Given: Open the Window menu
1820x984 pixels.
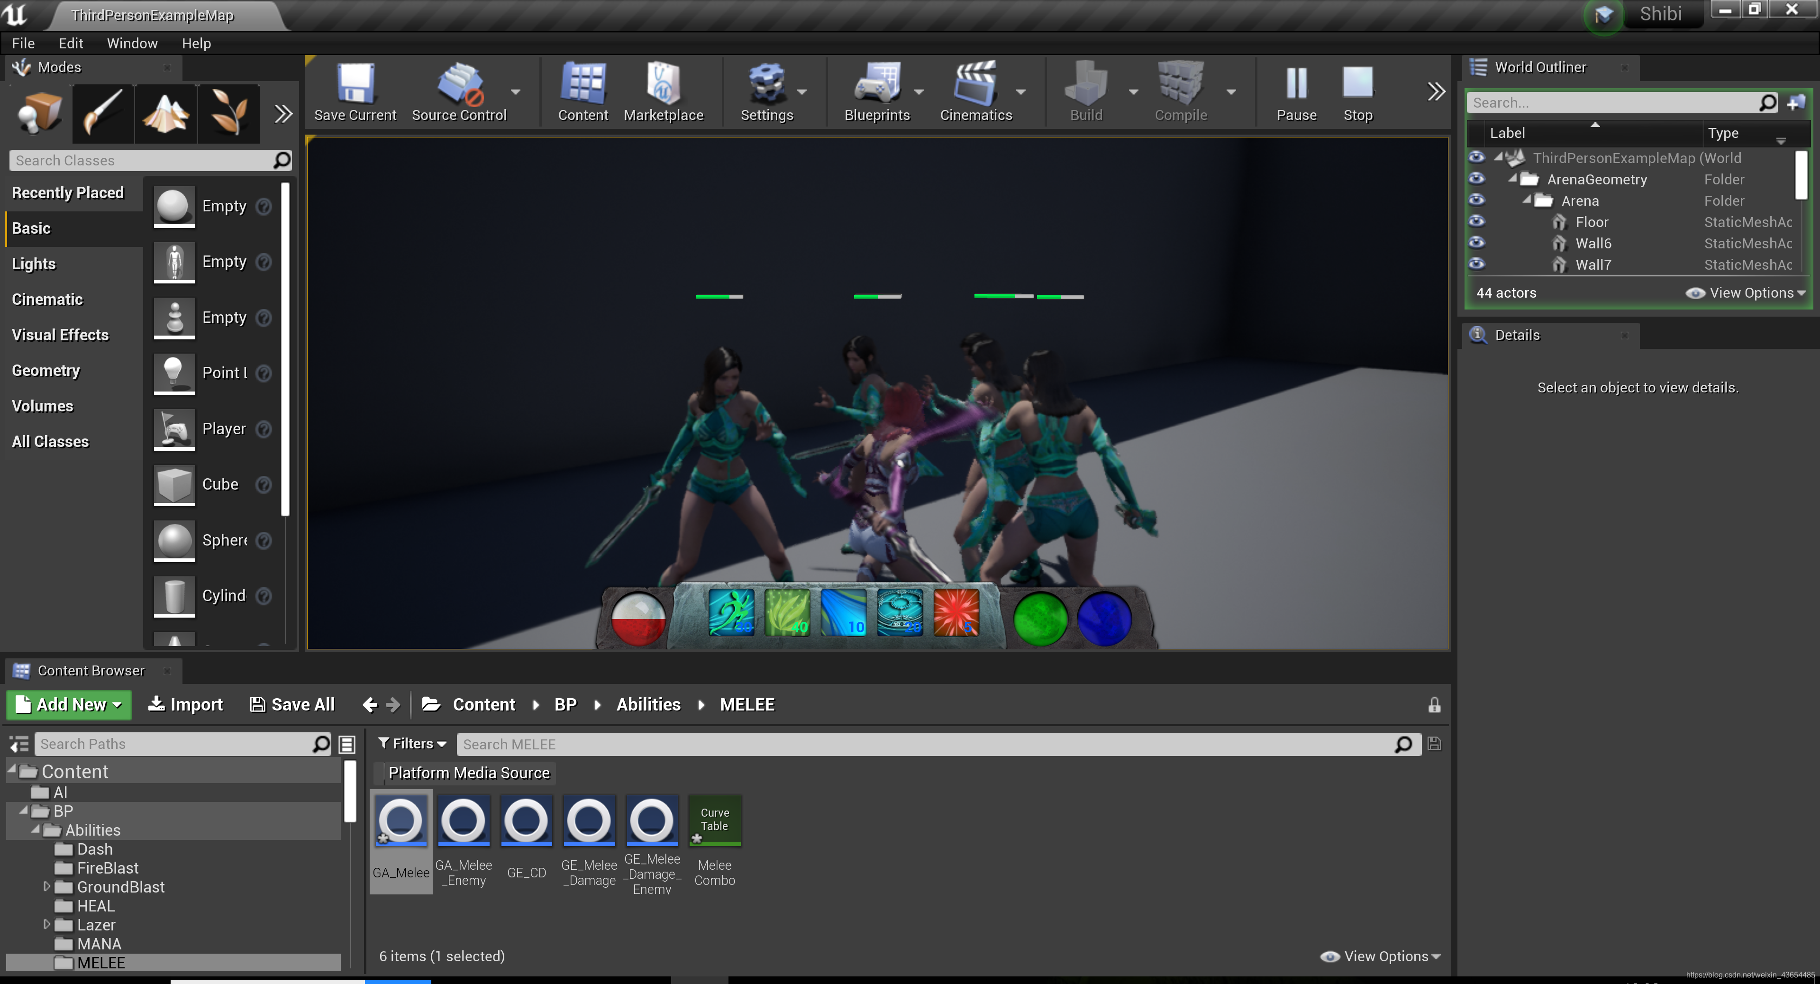Looking at the screenshot, I should pos(132,43).
